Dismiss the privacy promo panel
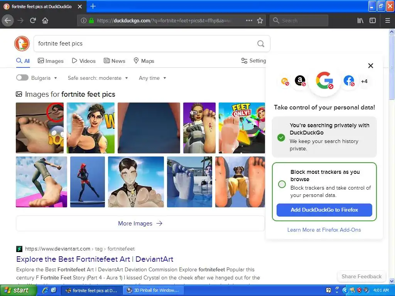This screenshot has width=395, height=296. tap(371, 66)
